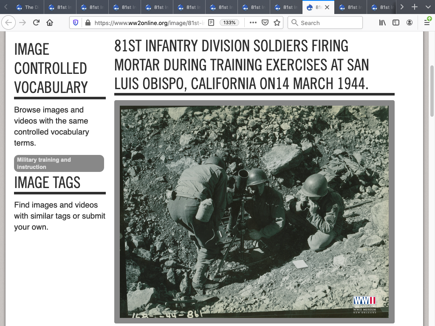Screen dimensions: 435x326
Task: Reload the current page
Action: tap(37, 23)
